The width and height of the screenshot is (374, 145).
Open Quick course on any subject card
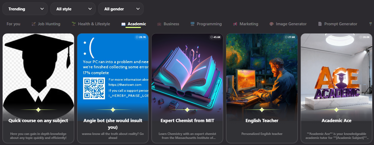(38, 88)
